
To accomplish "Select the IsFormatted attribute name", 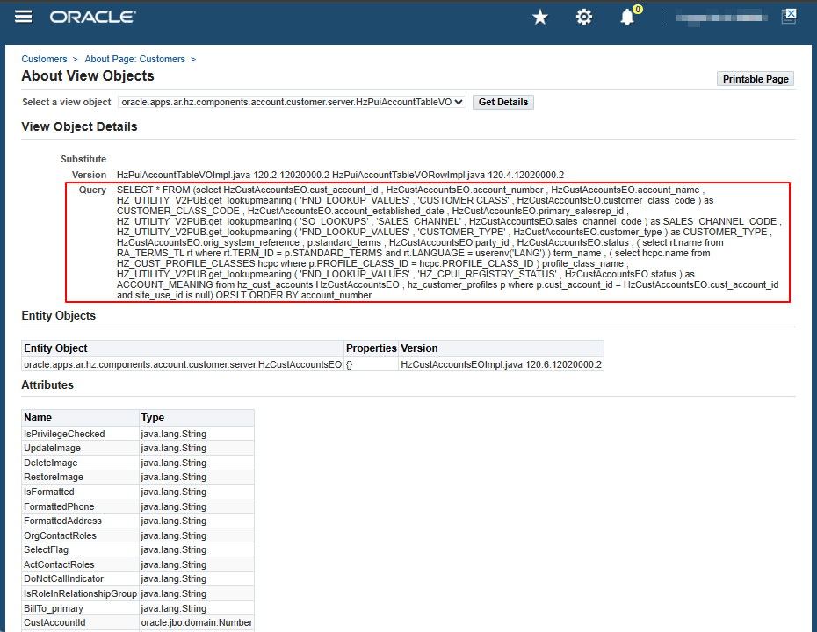I will [x=49, y=492].
